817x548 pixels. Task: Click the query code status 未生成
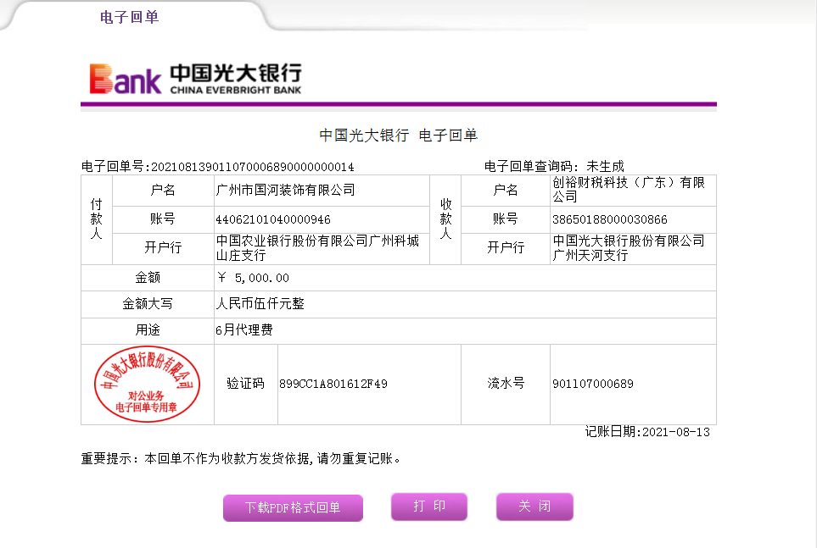(605, 167)
